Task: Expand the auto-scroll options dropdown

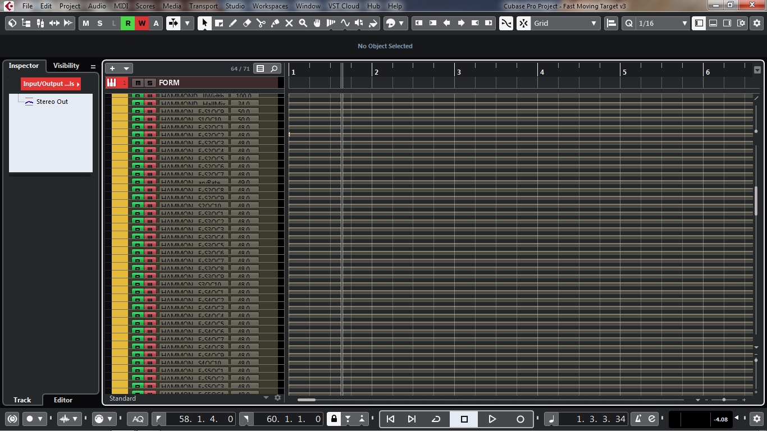Action: pos(187,23)
